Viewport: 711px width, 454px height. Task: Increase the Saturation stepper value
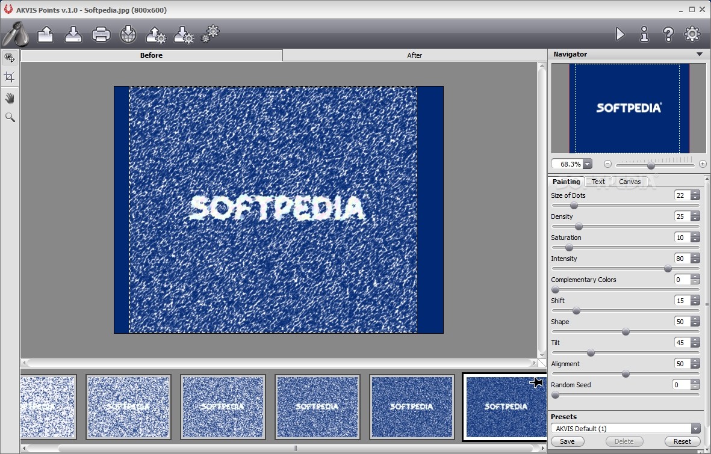click(695, 235)
